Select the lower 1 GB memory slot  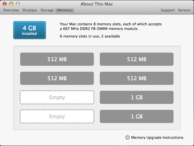[136, 116]
